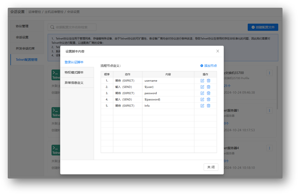Screen dimensions: 298x194
Task: Click 添加节点 to add a flow node
Action: click(x=208, y=66)
